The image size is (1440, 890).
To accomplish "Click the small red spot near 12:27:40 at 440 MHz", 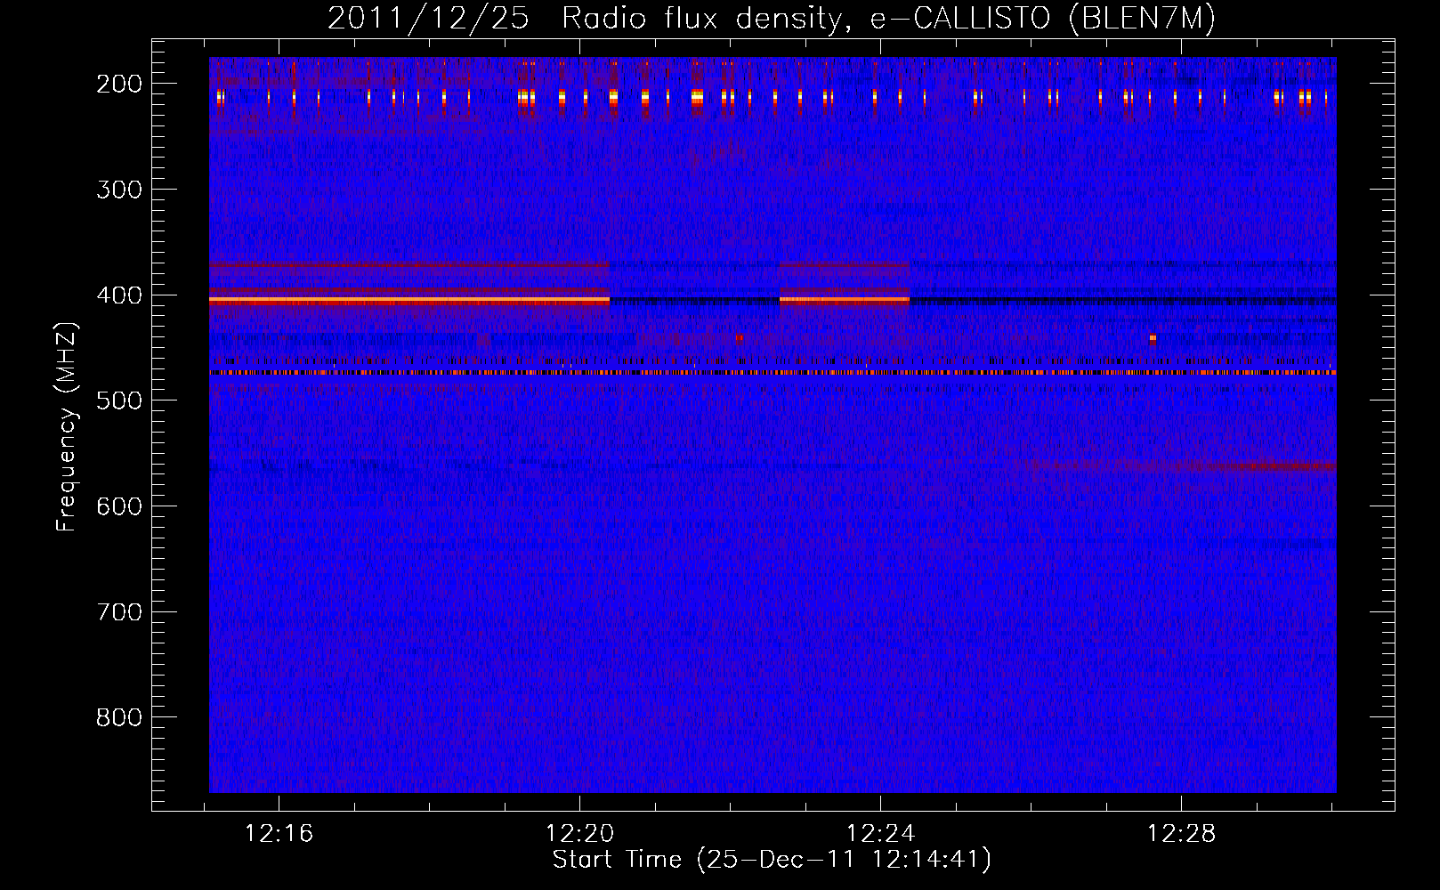I will coord(1153,339).
